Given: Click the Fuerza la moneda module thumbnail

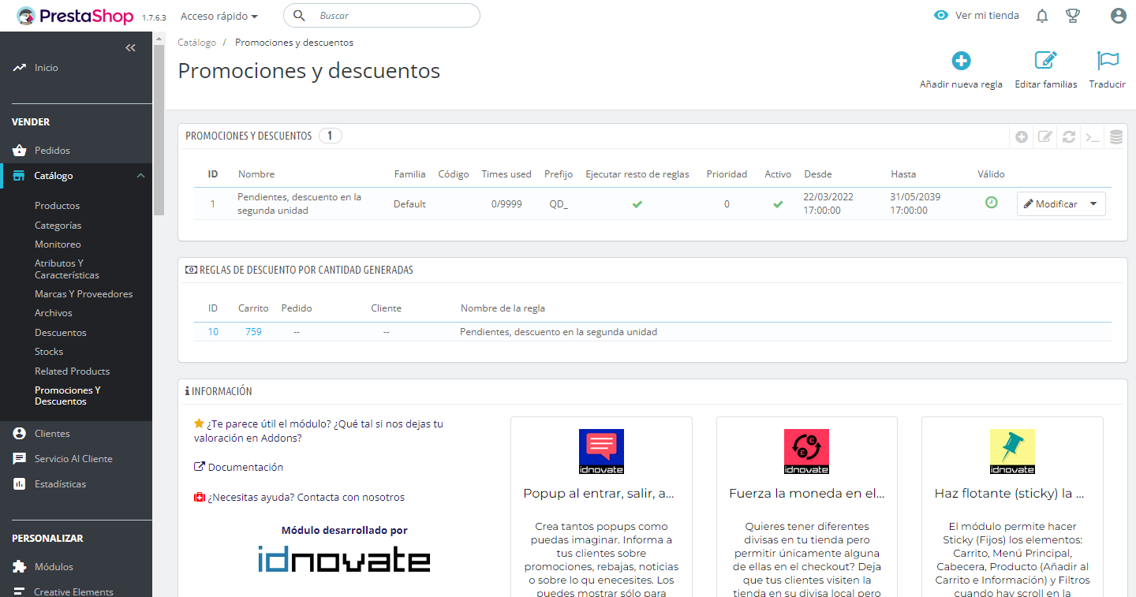Looking at the screenshot, I should [x=806, y=451].
